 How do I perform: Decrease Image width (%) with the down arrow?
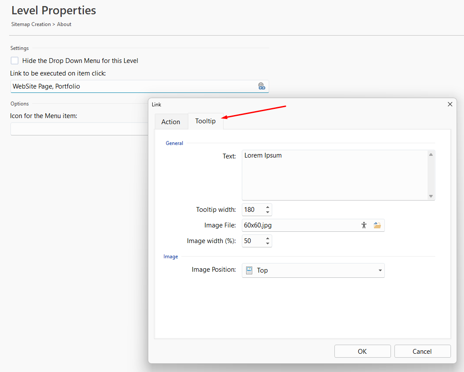click(x=267, y=244)
